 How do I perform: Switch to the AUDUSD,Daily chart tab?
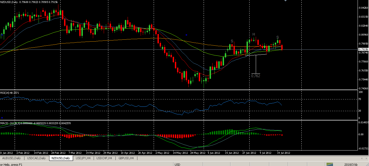[x=12, y=158]
